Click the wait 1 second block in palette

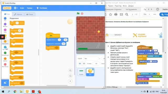(x=17, y=23)
